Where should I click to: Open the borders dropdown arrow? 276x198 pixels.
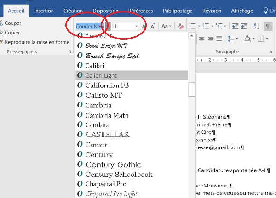pyautogui.click(x=267, y=39)
